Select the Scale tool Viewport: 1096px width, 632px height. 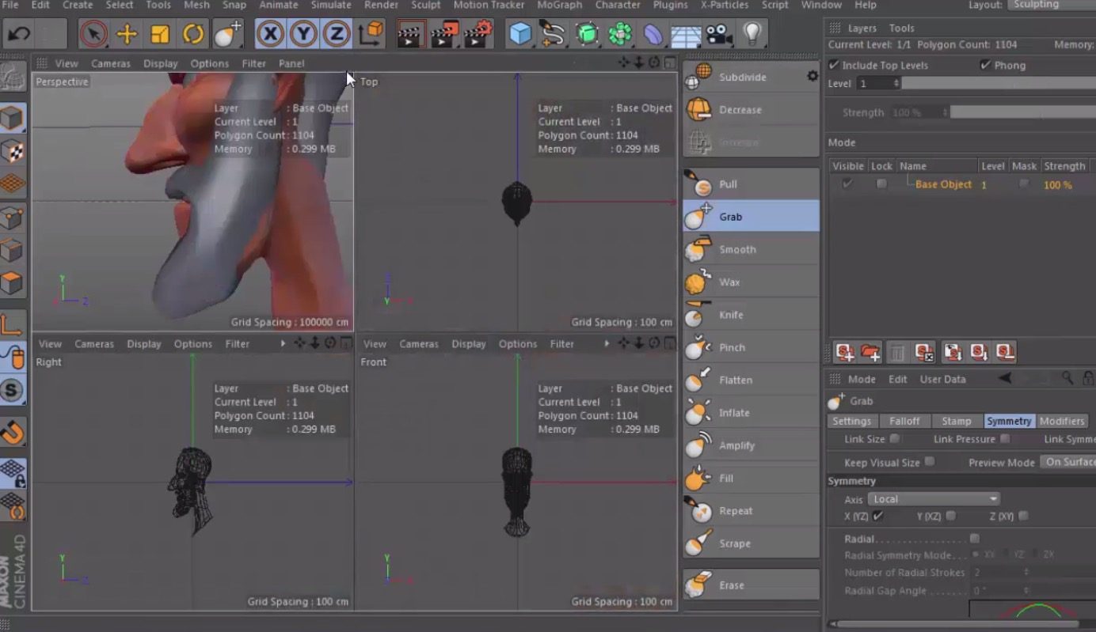(x=160, y=34)
